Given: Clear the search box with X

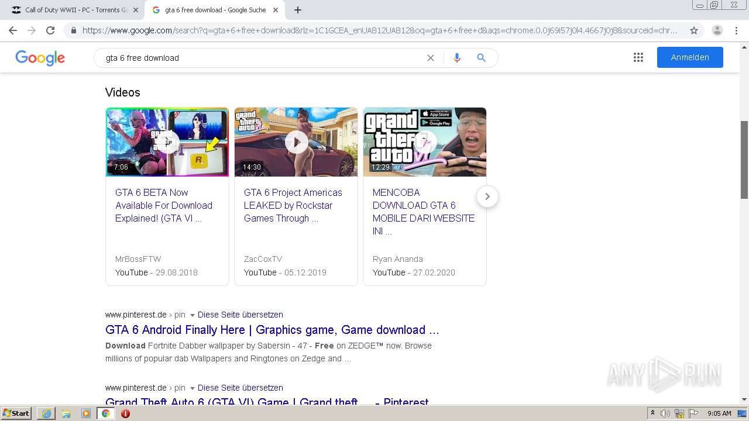Looking at the screenshot, I should tap(431, 58).
